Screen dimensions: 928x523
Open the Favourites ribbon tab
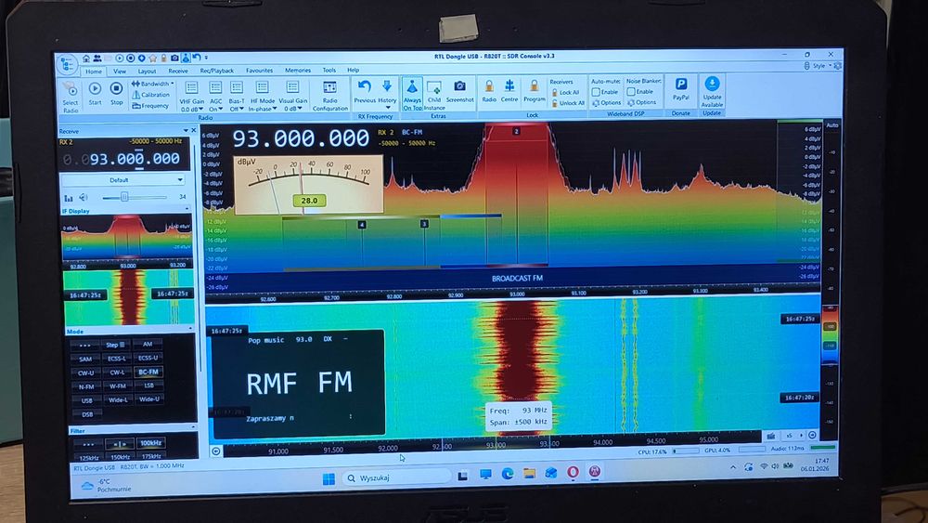[259, 71]
